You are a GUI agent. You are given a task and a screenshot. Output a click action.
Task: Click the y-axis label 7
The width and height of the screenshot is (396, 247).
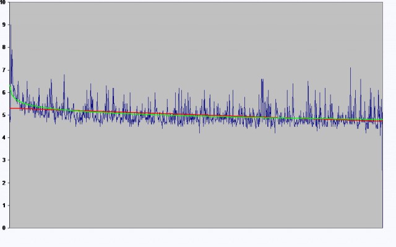pos(4,70)
